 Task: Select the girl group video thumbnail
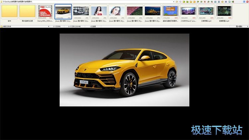[x=188, y=11]
